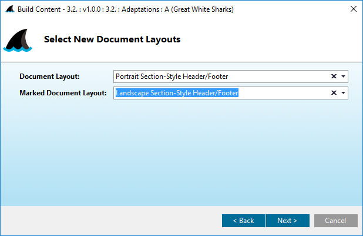
Task: Click the Build Content title bar text
Action: (123, 9)
